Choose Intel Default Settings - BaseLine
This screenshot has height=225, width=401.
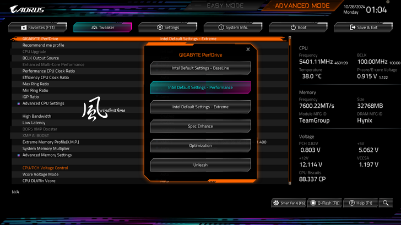point(201,68)
